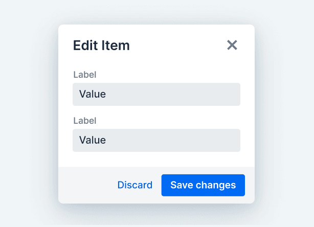Select the X icon beside Edit Item
314x227 pixels.
(232, 45)
